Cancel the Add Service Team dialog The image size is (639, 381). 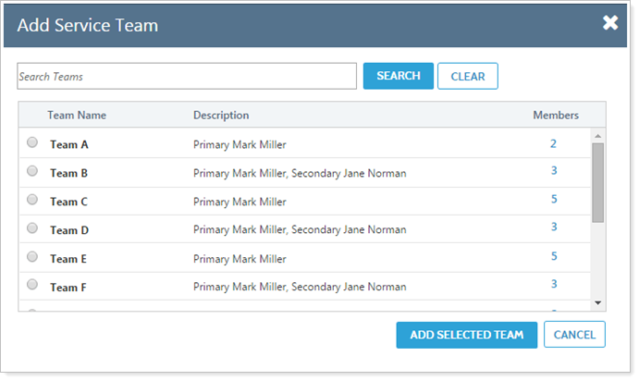574,335
